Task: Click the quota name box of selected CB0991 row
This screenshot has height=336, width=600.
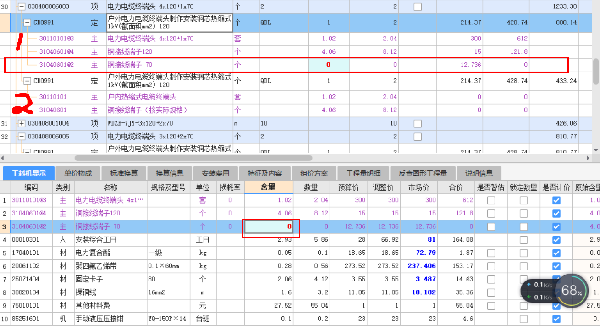Action: 170,22
